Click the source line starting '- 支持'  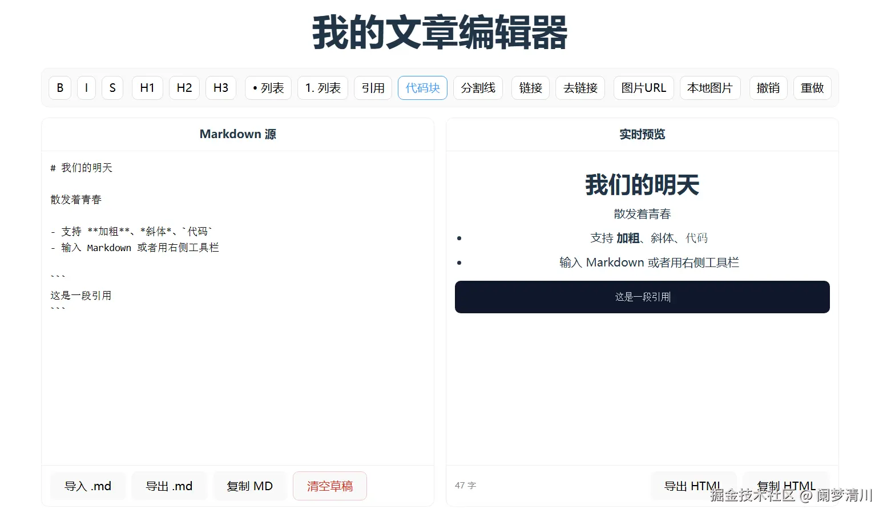tap(131, 232)
